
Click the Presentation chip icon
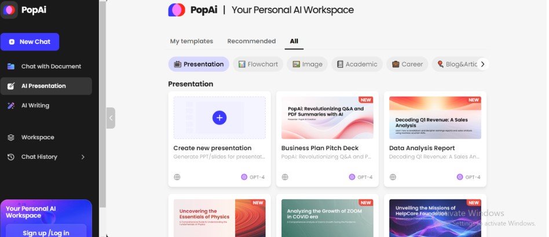[178, 64]
